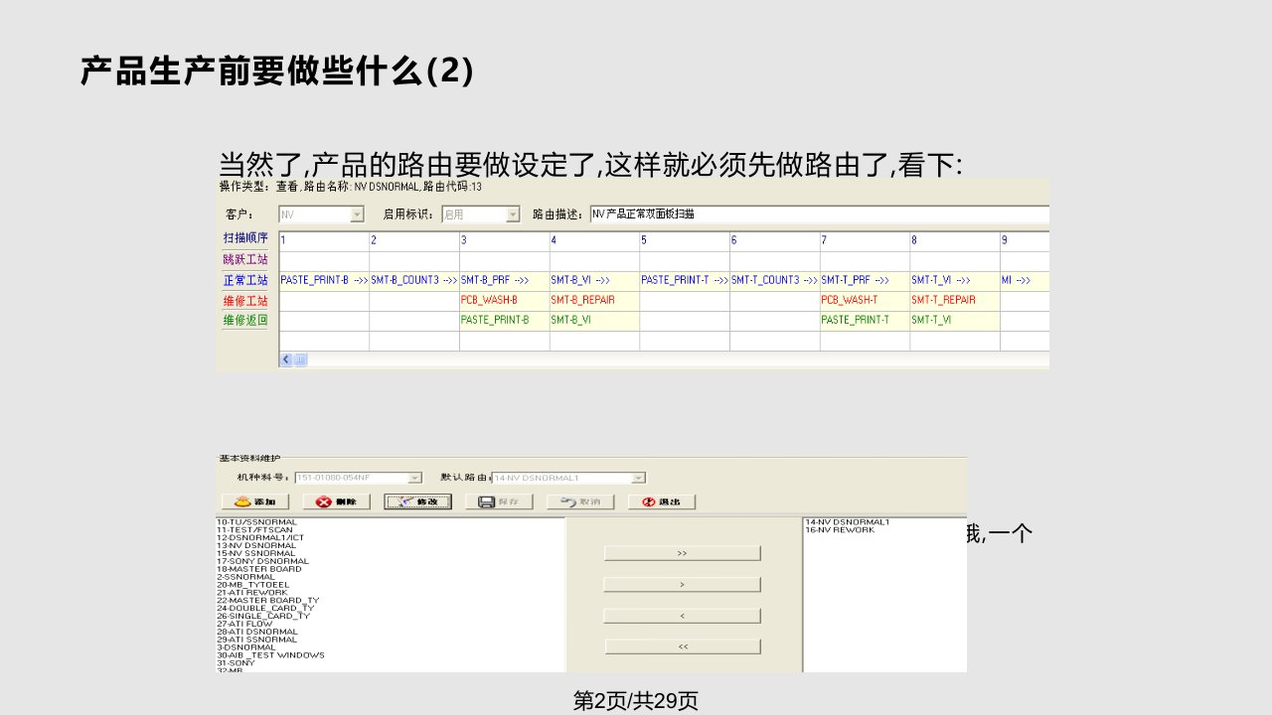This screenshot has height=715, width=1272.
Task: Click the red SMT-T_REPAIR cell
Action: 955,301
